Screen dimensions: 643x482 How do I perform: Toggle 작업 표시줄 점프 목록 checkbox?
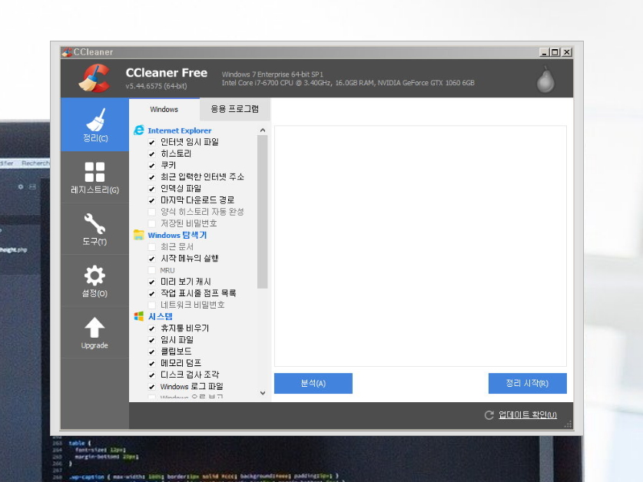click(152, 293)
